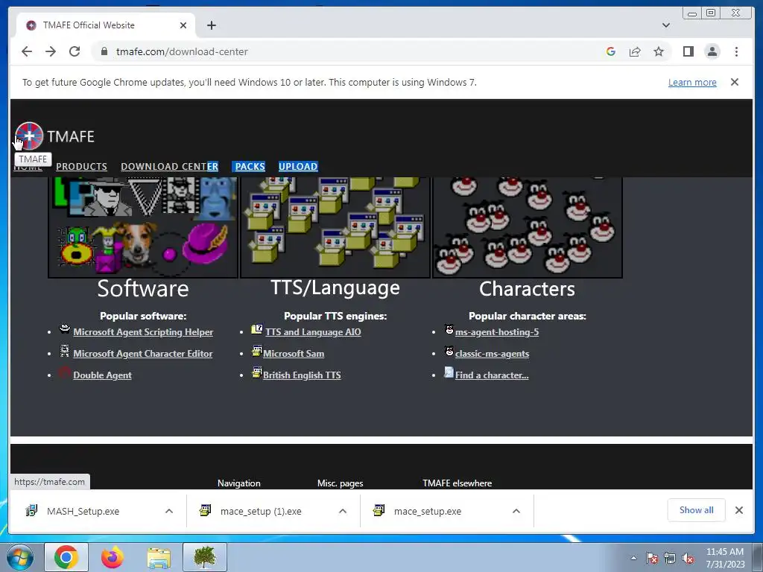View site information padlock icon
Viewport: 763px width, 572px height.
tap(104, 51)
